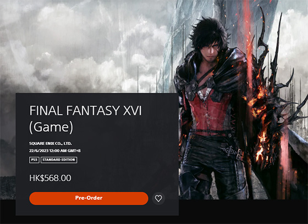This screenshot has width=308, height=224.
Task: Add game to wishlist with heart icon
Action: click(x=158, y=198)
